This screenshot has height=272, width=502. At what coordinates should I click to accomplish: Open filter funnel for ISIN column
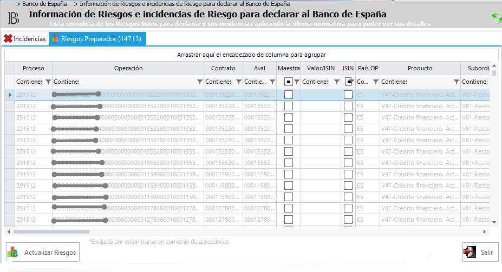coord(352,82)
